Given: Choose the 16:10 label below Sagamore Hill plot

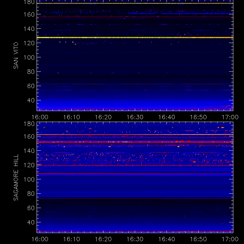Looking at the screenshot, I should pos(72,239).
